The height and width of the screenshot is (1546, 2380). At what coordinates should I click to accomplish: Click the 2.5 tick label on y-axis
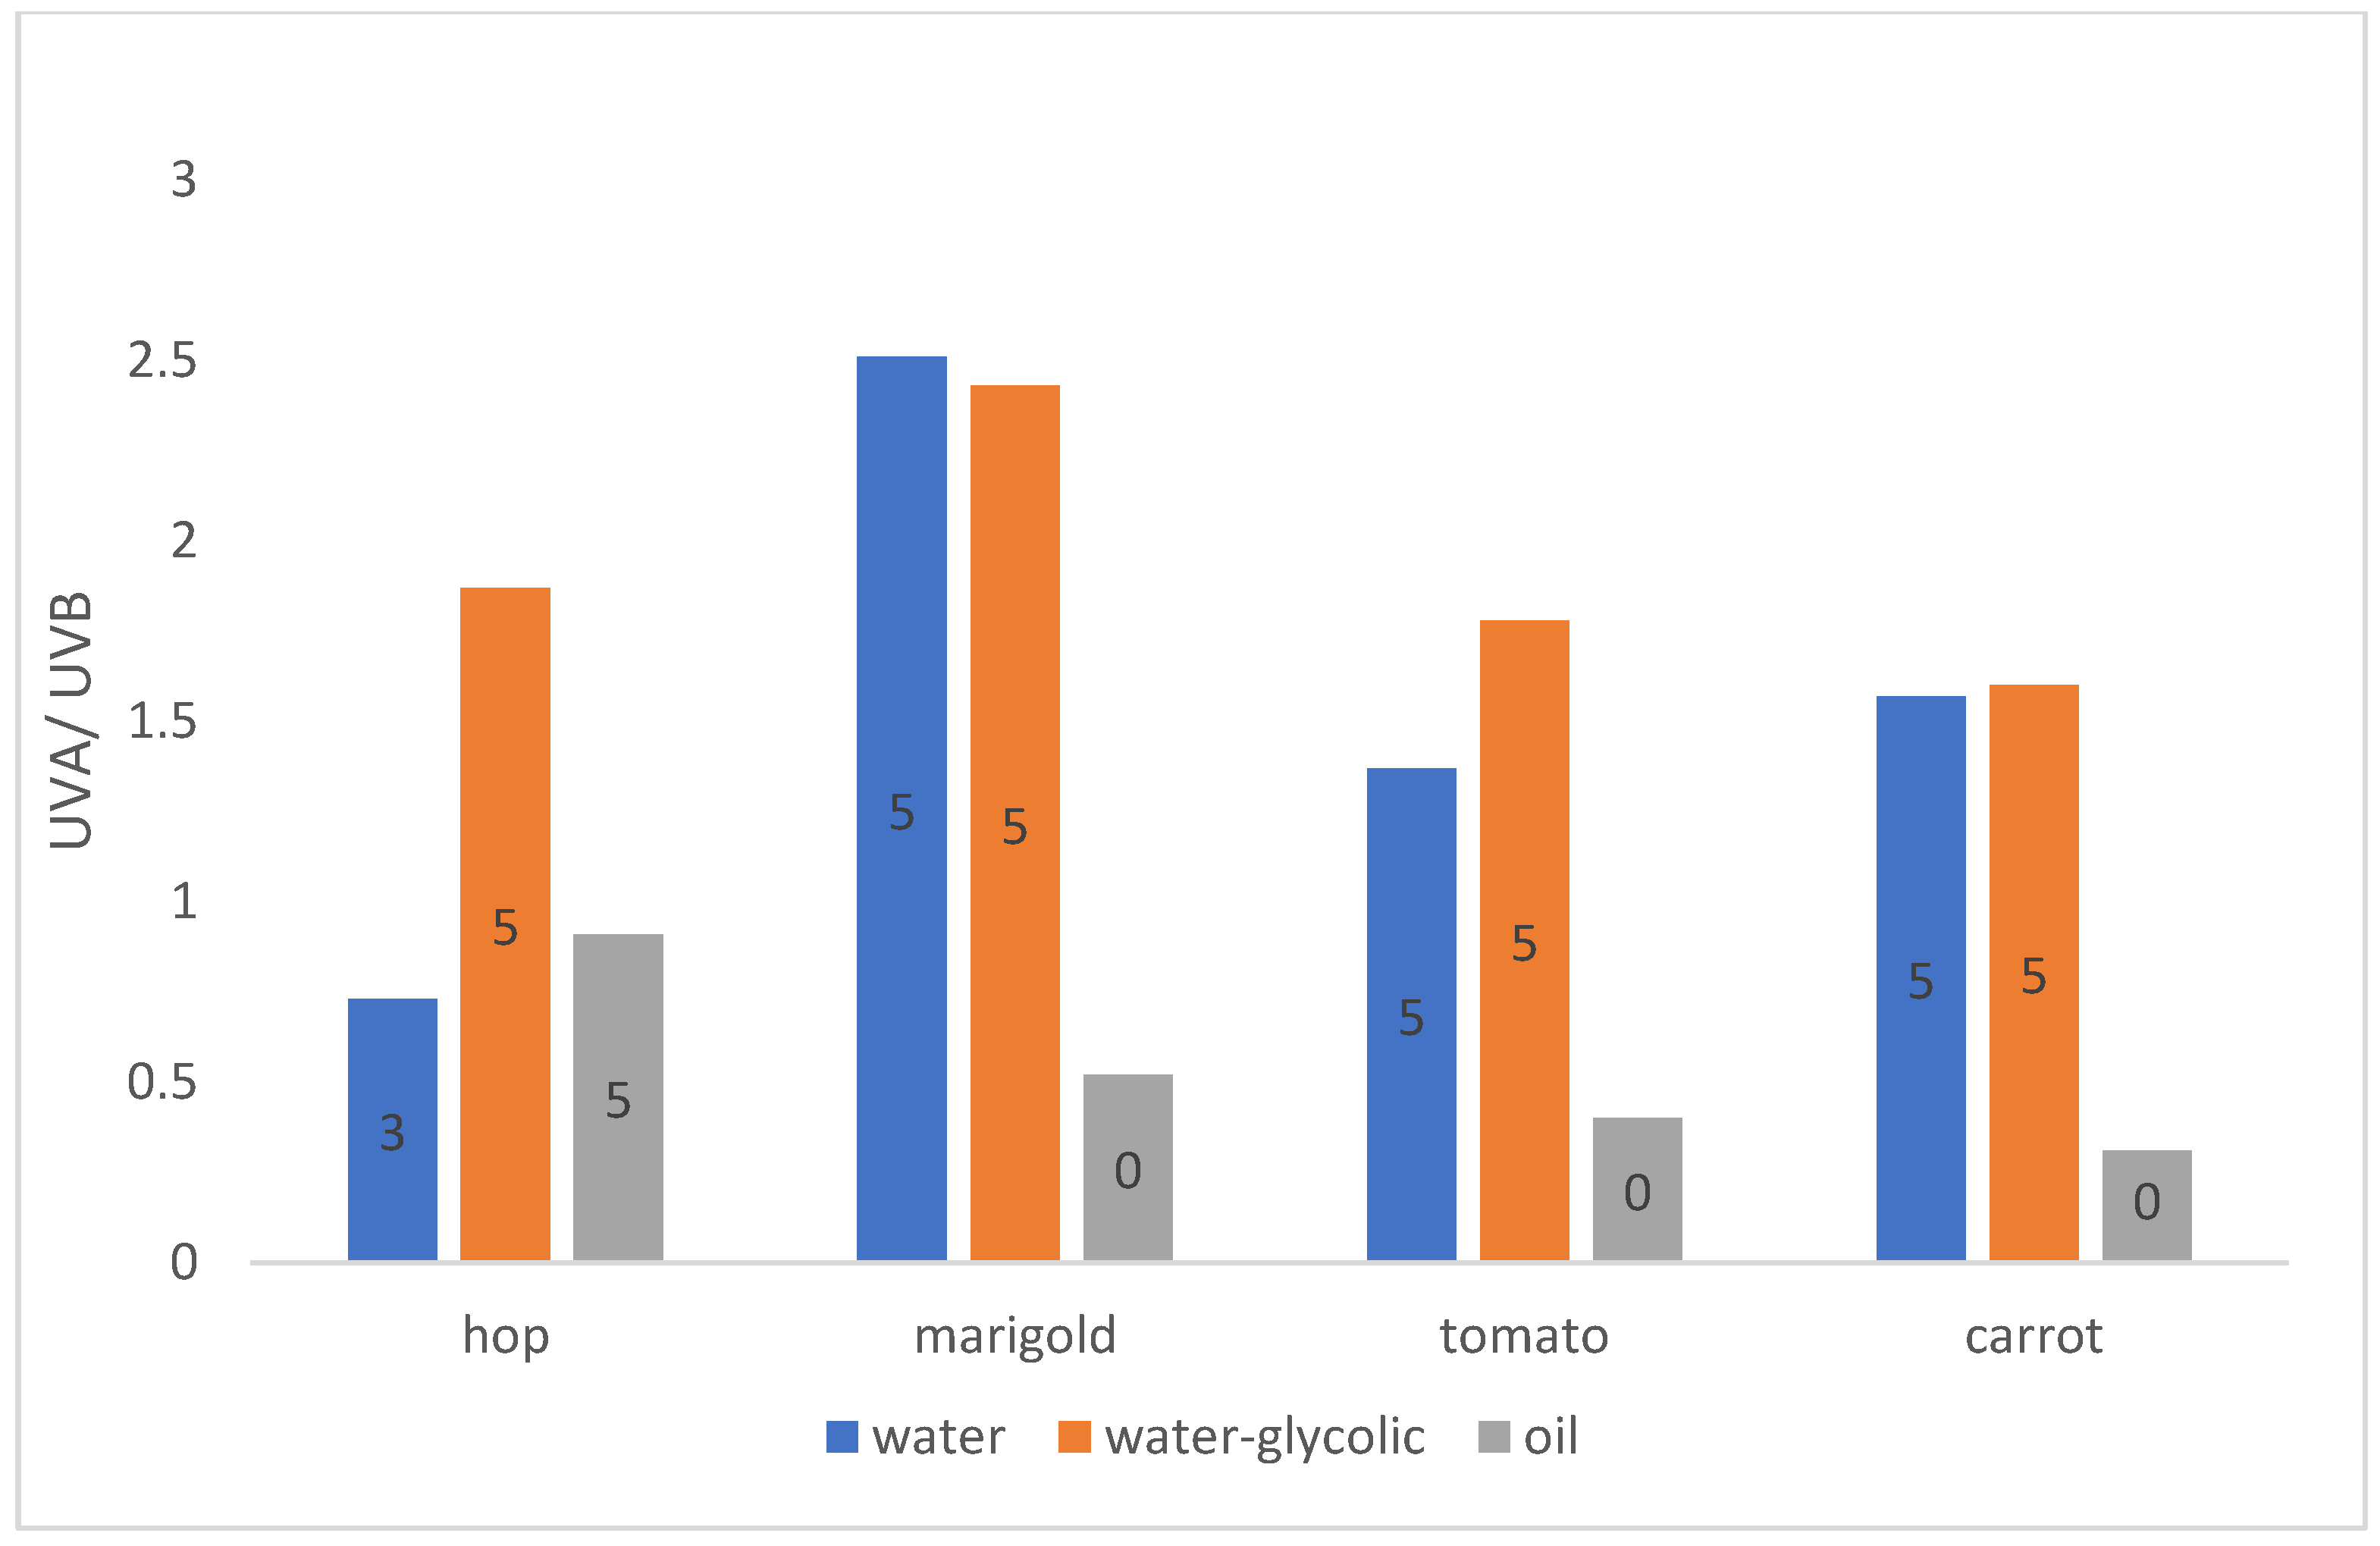162,361
